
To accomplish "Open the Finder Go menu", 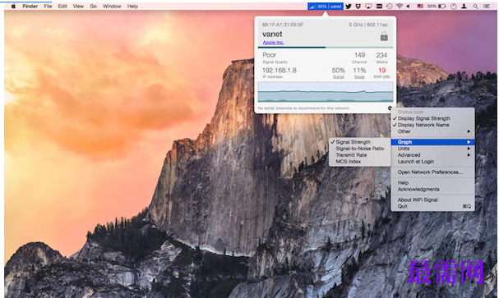I will pos(93,6).
